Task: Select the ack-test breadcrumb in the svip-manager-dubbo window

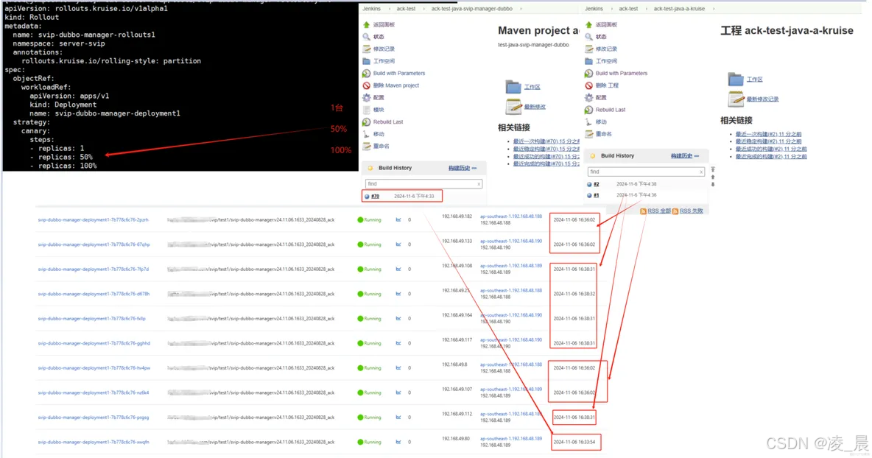Action: pyautogui.click(x=406, y=9)
